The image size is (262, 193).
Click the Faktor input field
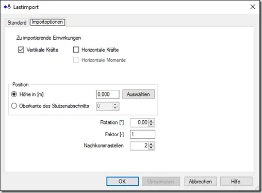coord(142,134)
